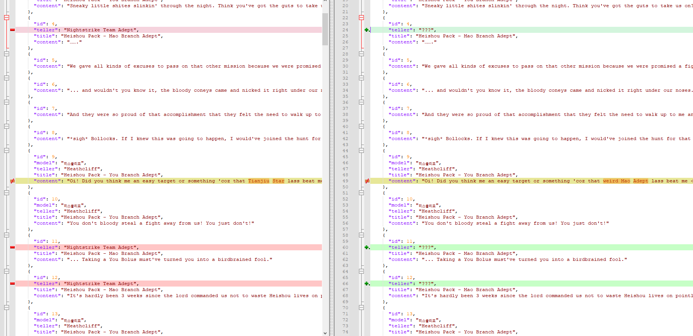The image size is (693, 336).
Task: Collapse the fold at line 58 in right pane
Action: point(361,235)
